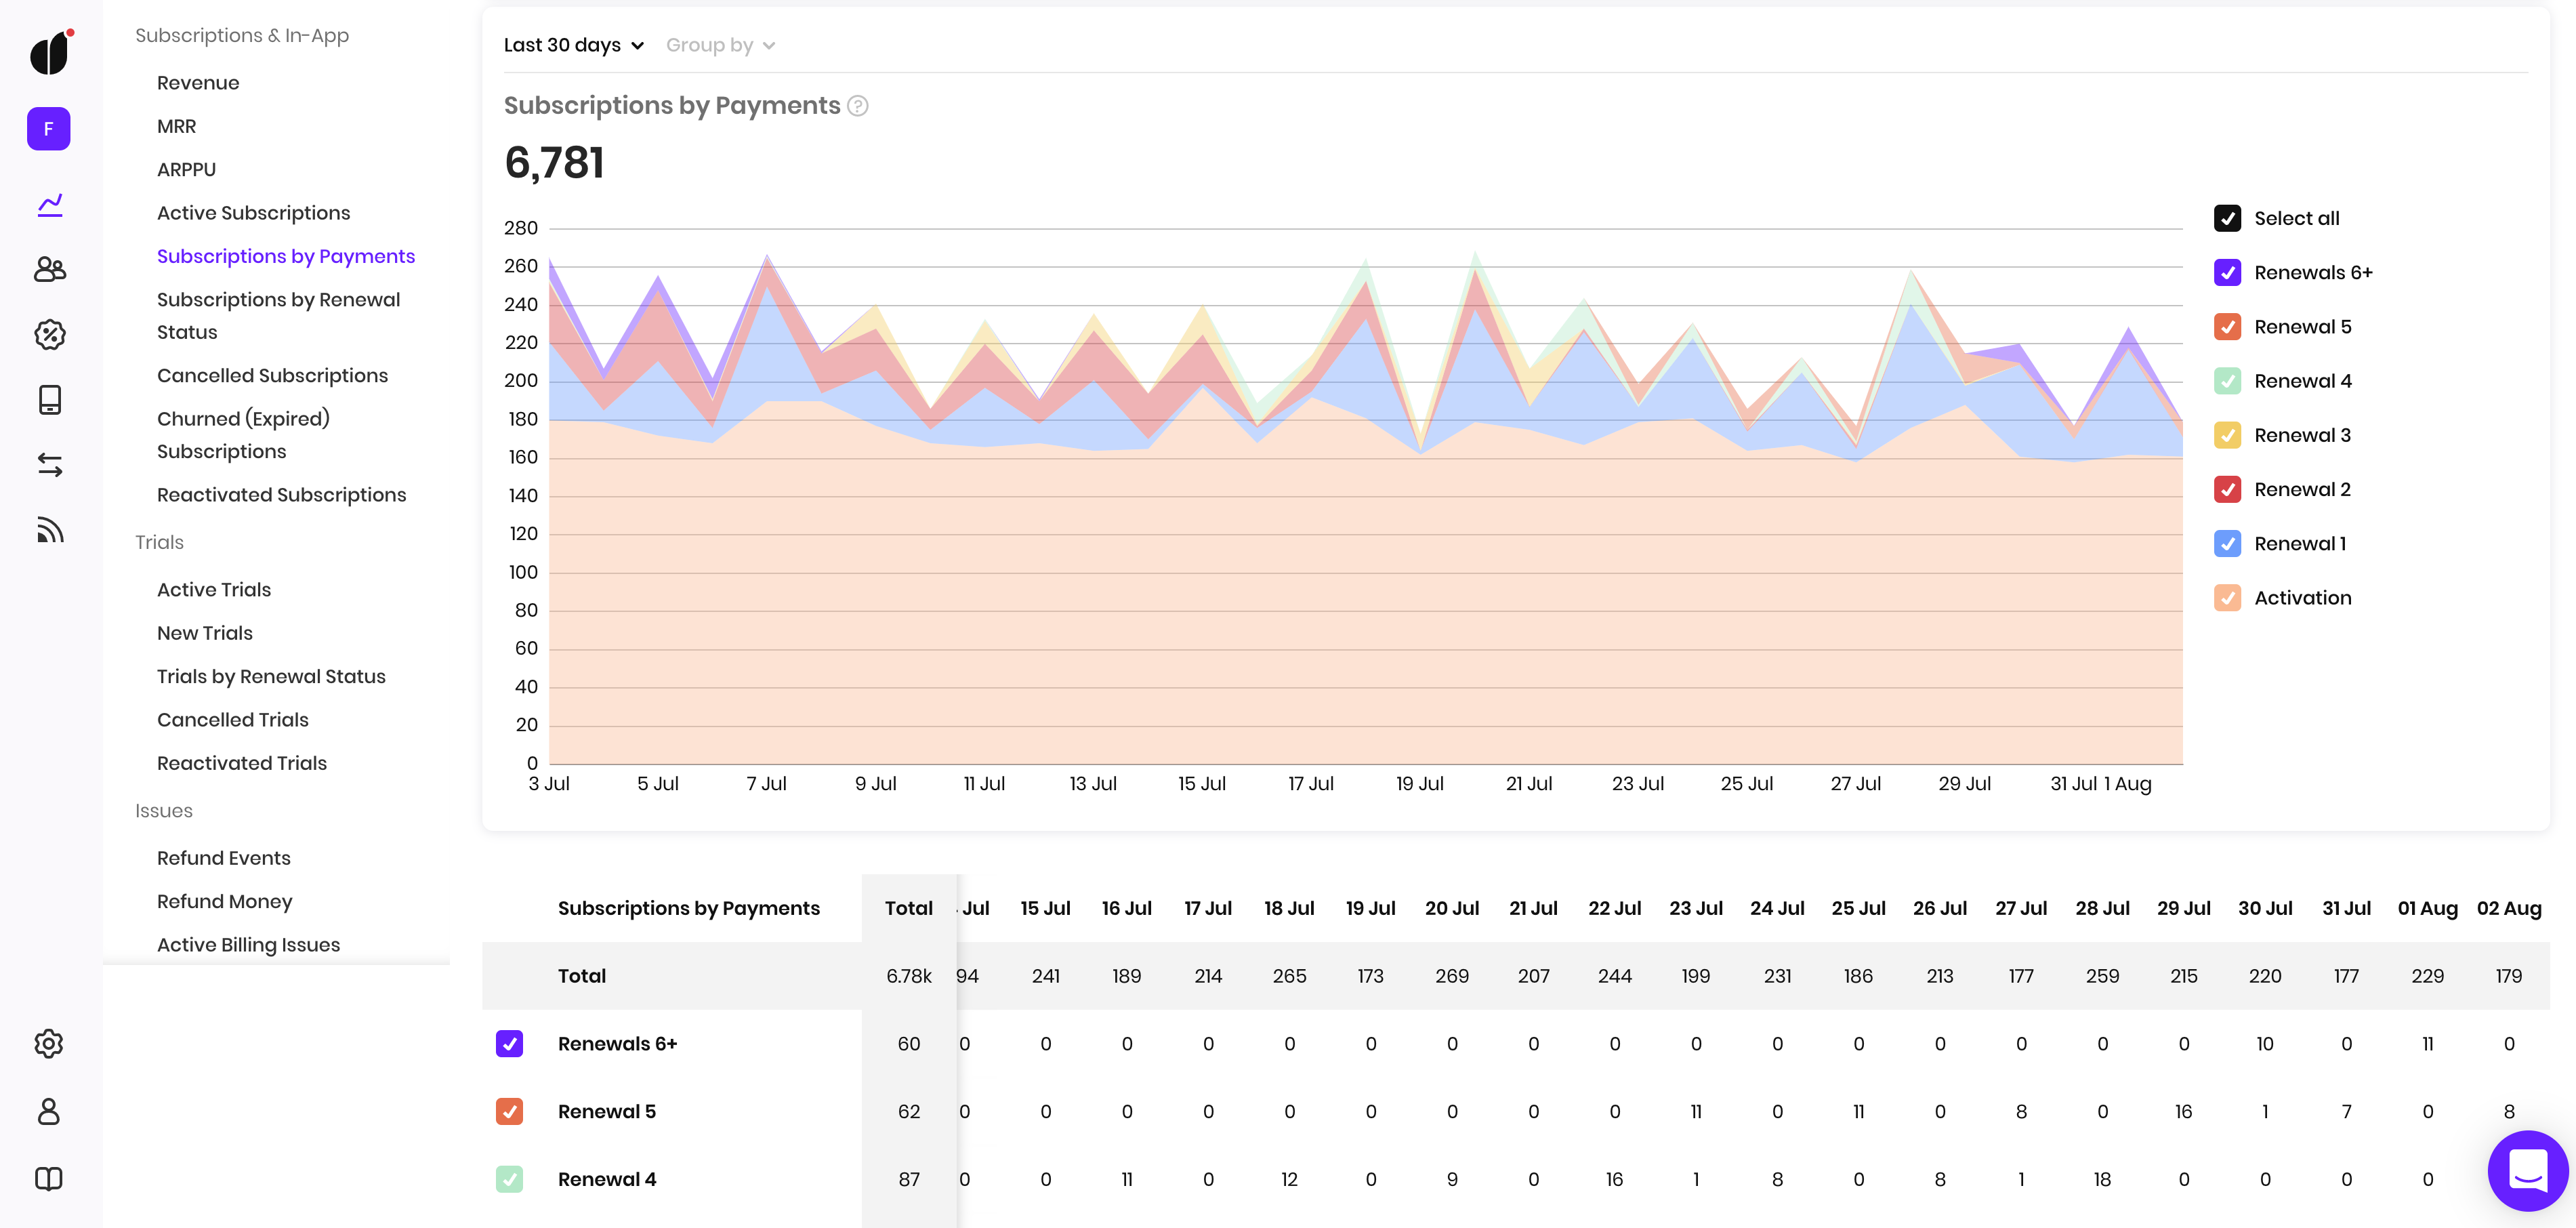The height and width of the screenshot is (1228, 2576).
Task: Open the analytics chart sidebar icon
Action: pos(50,205)
